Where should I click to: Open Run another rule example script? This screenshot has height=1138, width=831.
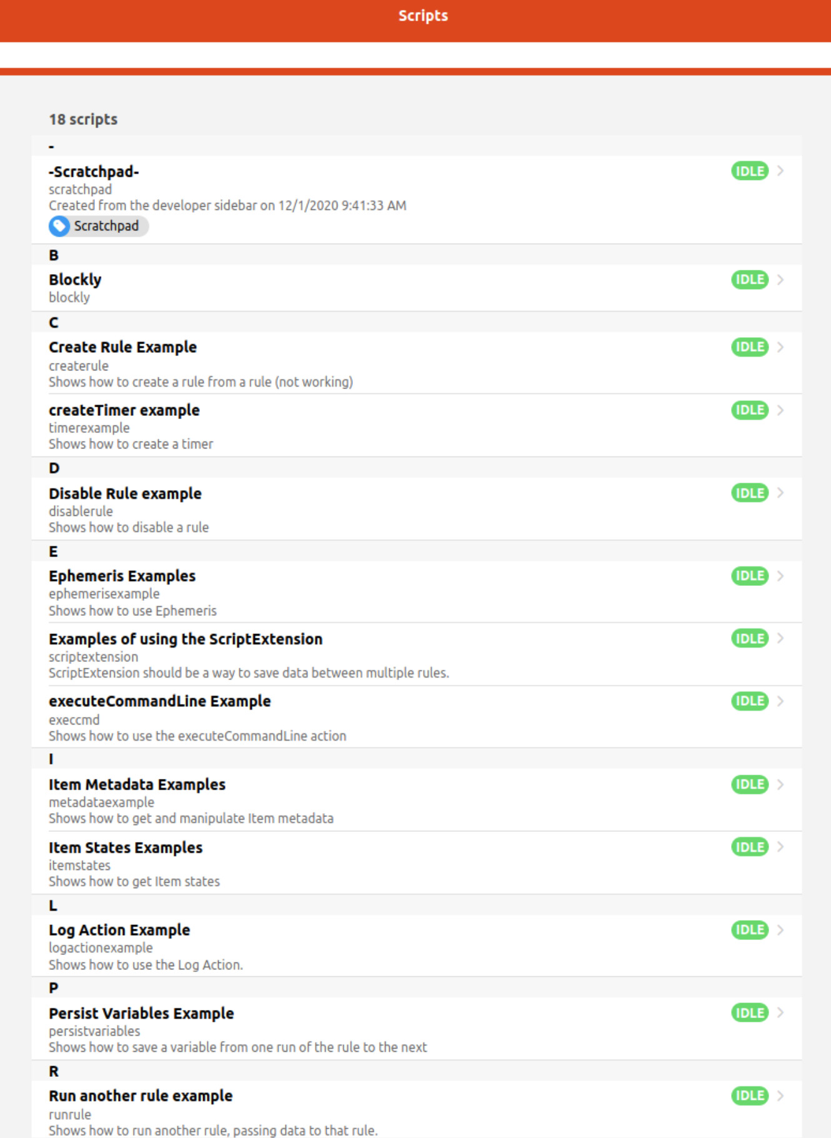[417, 1110]
